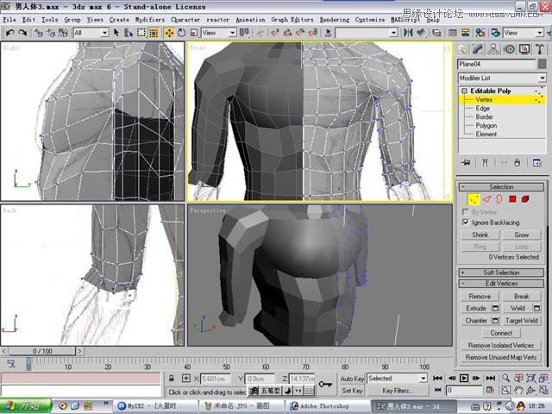Click the Align tool icon
The width and height of the screenshot is (552, 414).
point(421,33)
